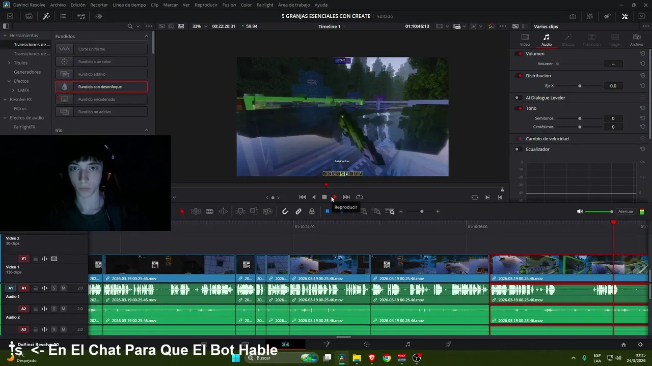The height and width of the screenshot is (366, 652).
Task: Click the overwrite clip edit icon
Action: (x=254, y=211)
